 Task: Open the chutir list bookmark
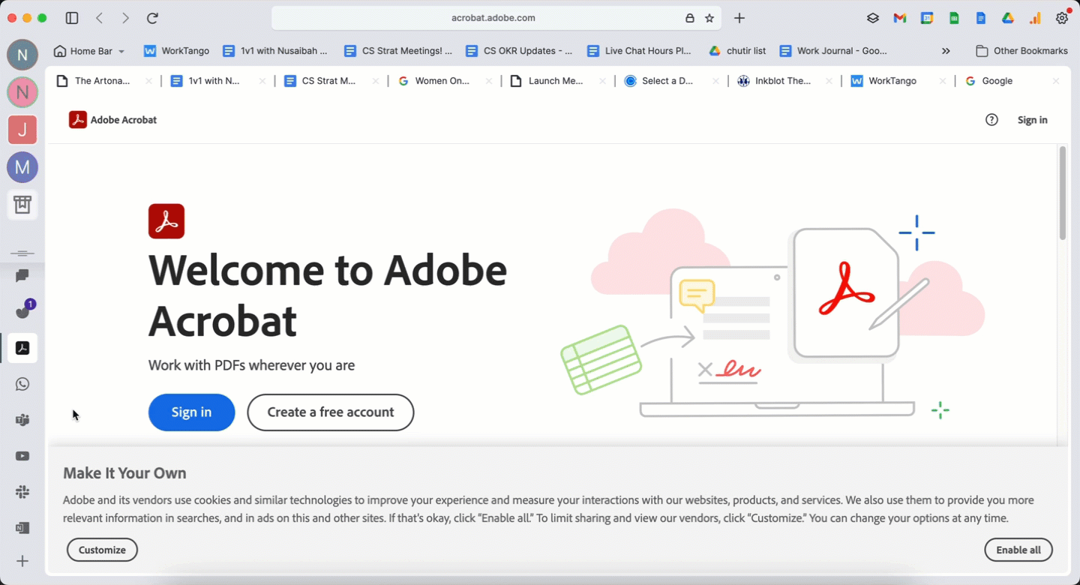click(x=737, y=51)
